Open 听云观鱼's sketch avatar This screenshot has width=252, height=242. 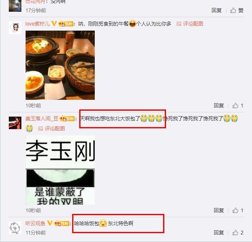click(15, 228)
